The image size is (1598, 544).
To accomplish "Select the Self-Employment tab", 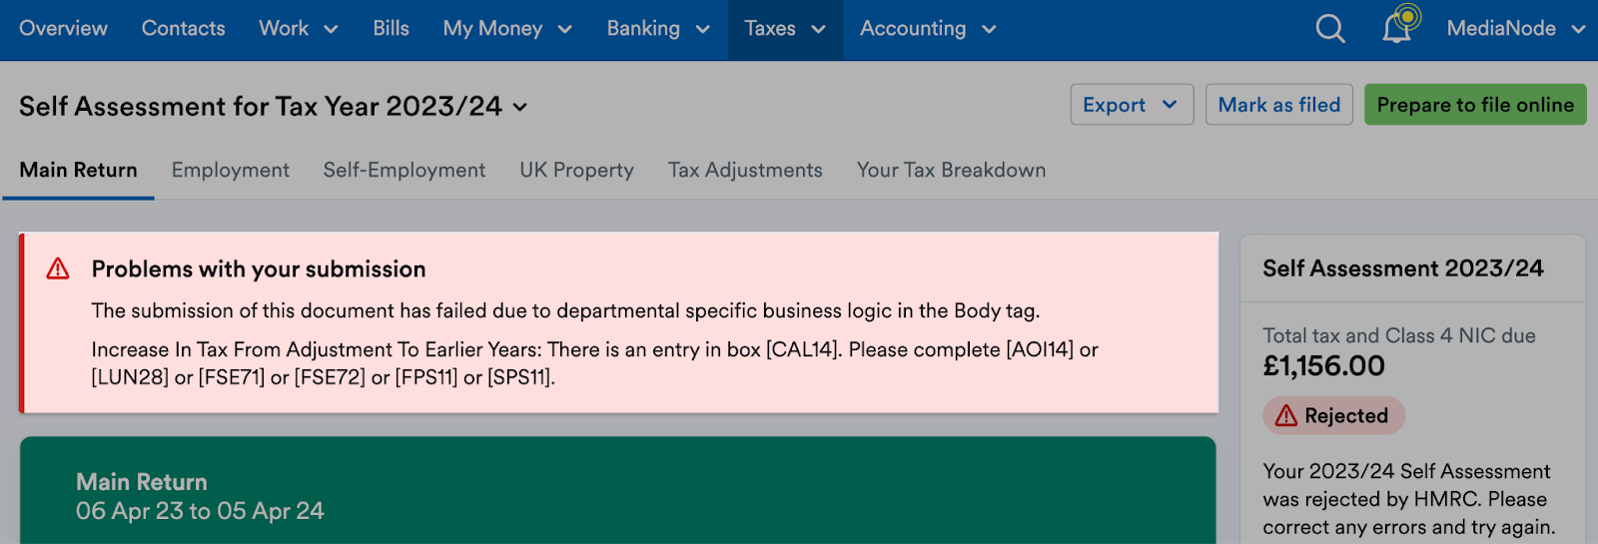I will [403, 171].
